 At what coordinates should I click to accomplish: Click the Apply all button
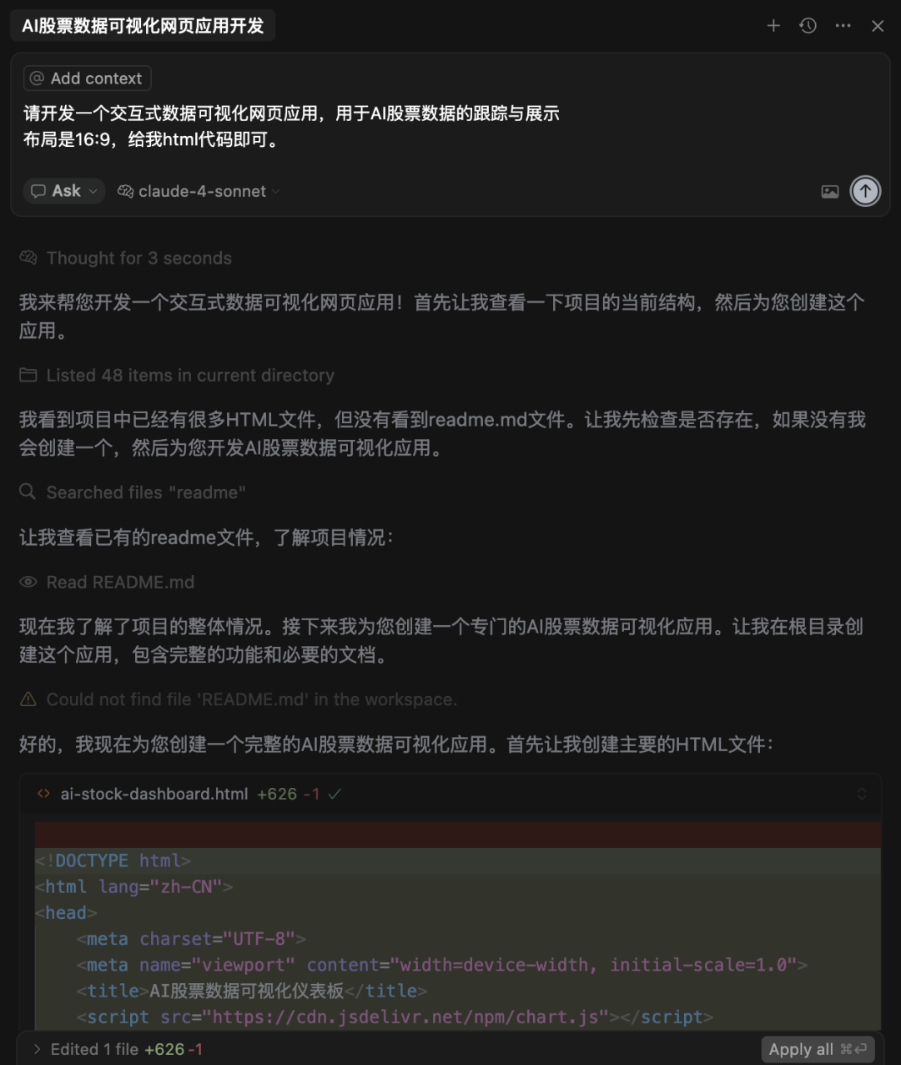click(x=818, y=1049)
